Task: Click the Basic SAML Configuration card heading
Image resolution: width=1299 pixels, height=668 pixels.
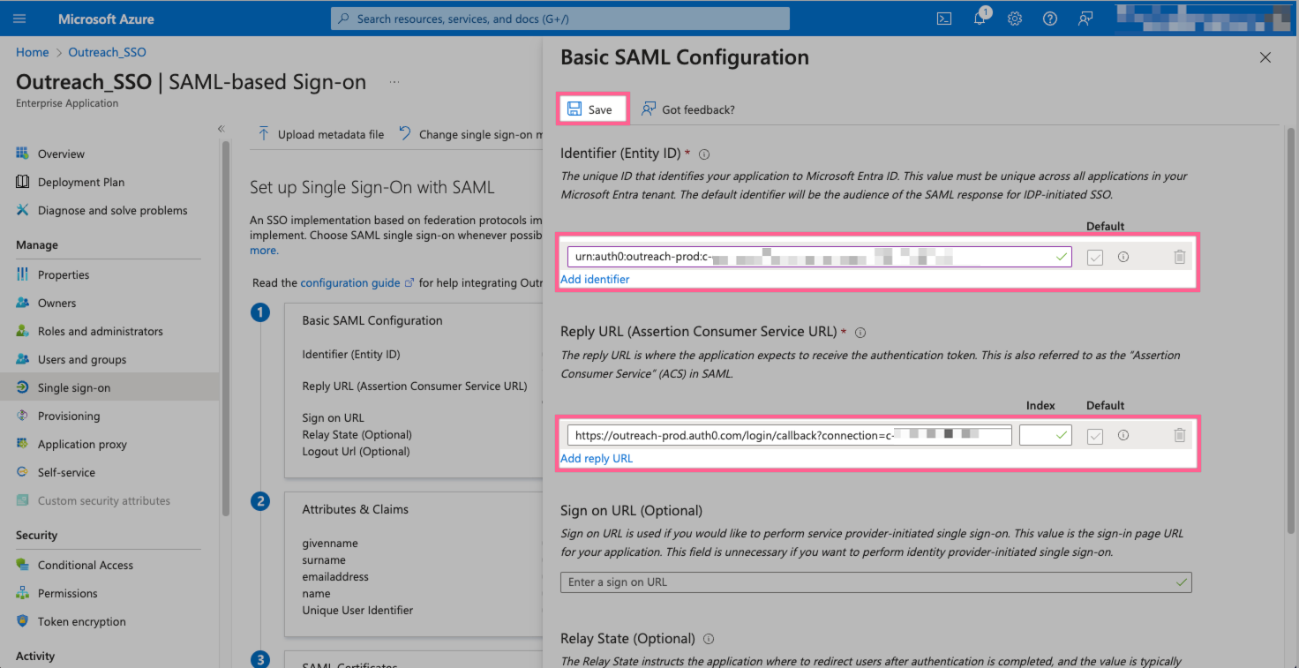Action: [x=372, y=320]
